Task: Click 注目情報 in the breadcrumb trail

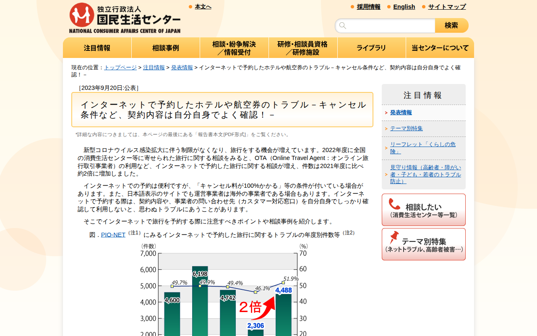Action: (x=154, y=67)
